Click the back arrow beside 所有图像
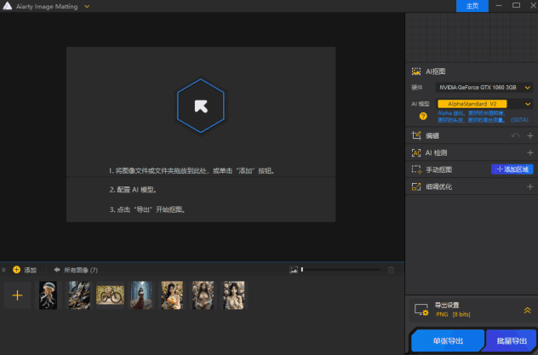The height and width of the screenshot is (355, 538). pyautogui.click(x=56, y=270)
